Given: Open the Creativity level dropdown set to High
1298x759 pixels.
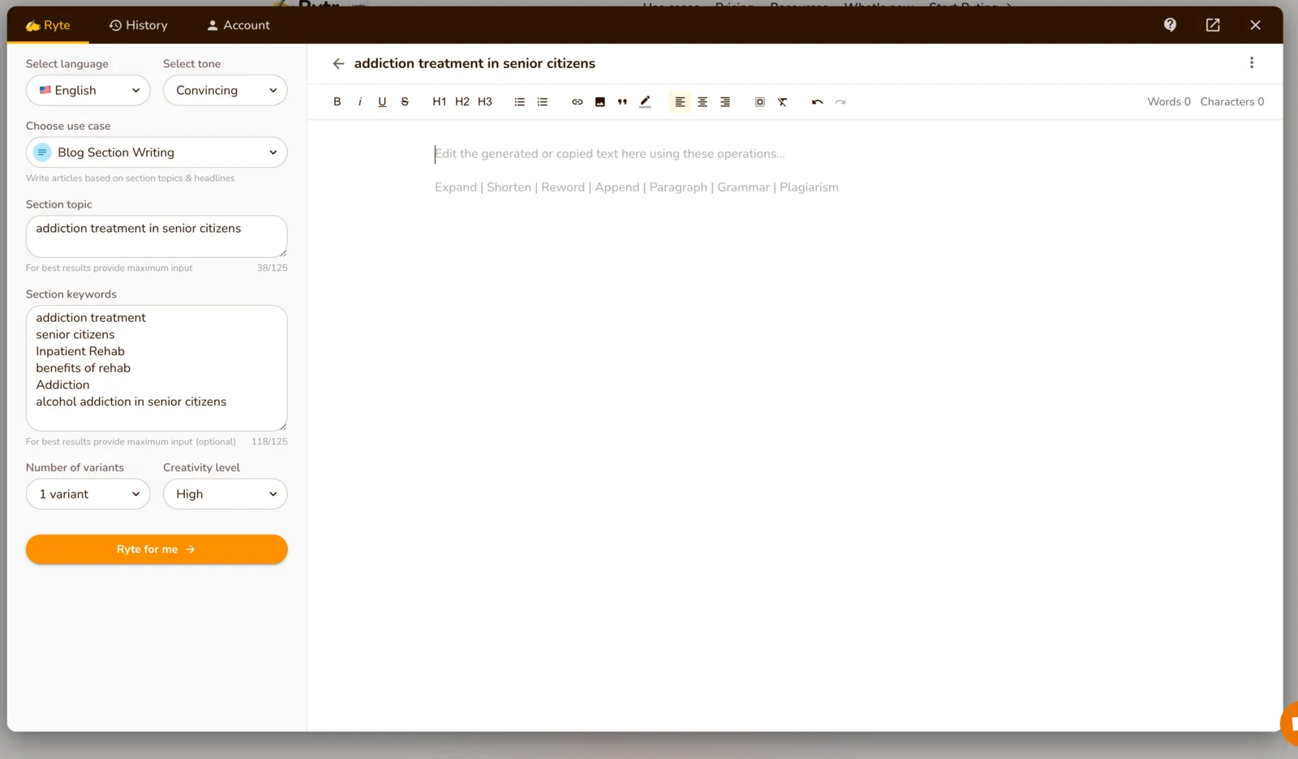Looking at the screenshot, I should (226, 494).
